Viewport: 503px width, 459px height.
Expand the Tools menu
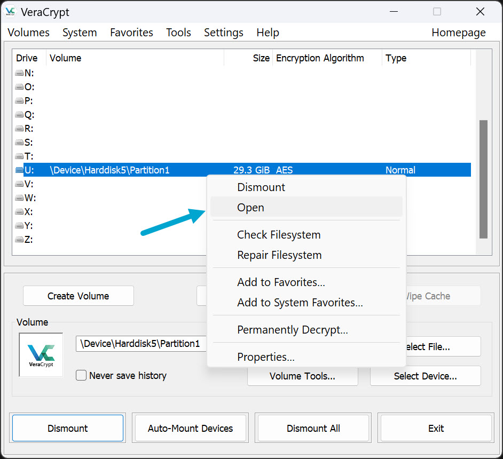pyautogui.click(x=178, y=33)
